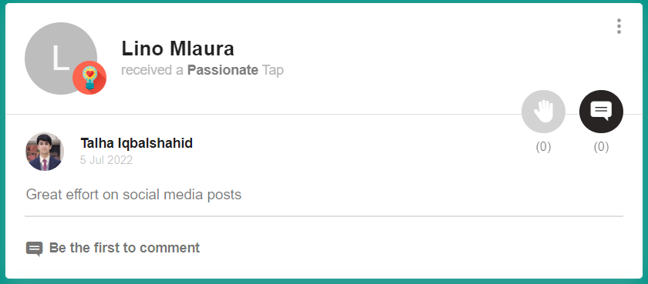Click the letter 'L' inside the avatar

pos(60,59)
